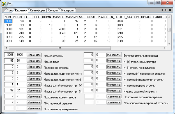This screenshot has height=114, width=175.
Task: Click Изменить beside Вспомогательный перевод
Action: (114, 55)
